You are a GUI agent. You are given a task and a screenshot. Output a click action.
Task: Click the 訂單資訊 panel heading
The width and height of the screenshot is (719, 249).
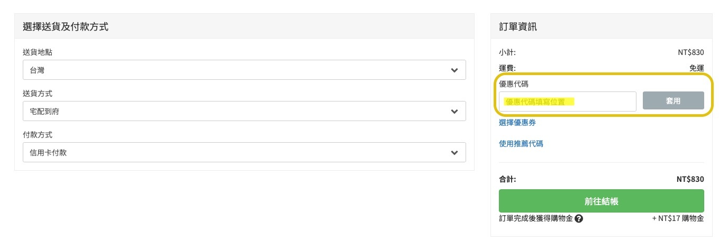pos(518,26)
